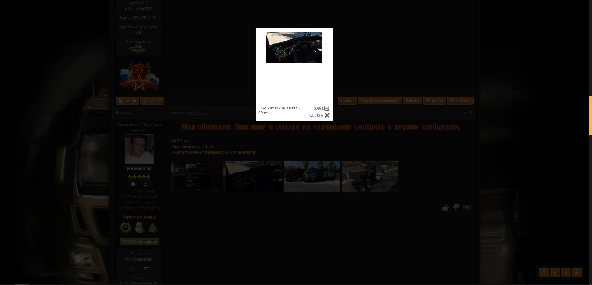This screenshot has height=285, width=592.
Task: Click the truck dashboard image in lightbox
Action: click(x=294, y=47)
